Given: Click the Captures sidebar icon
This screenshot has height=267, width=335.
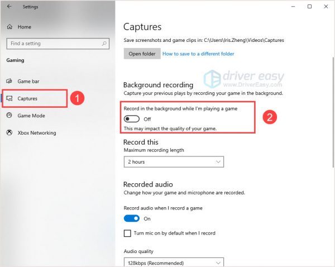Looking at the screenshot, I should pyautogui.click(x=9, y=98).
